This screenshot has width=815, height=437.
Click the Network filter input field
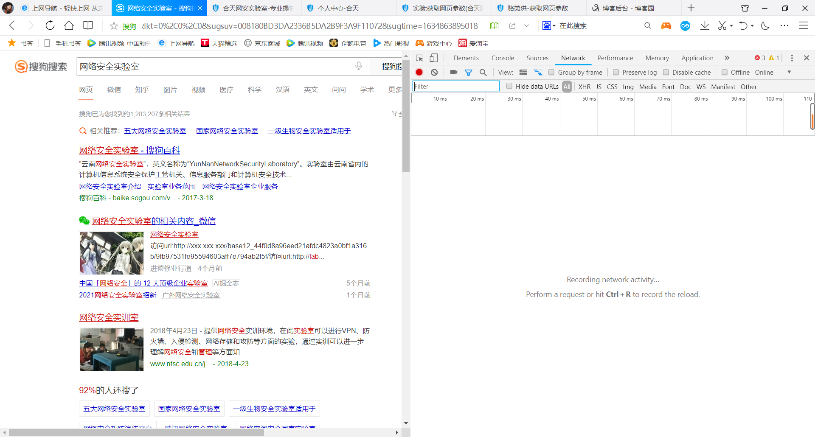click(x=456, y=87)
